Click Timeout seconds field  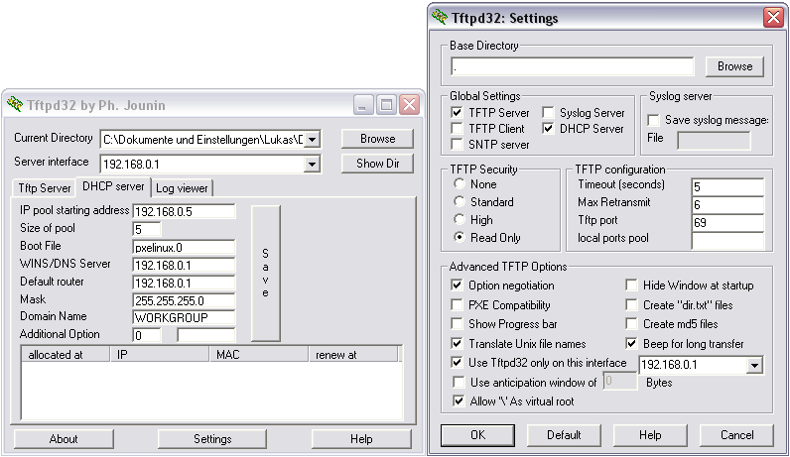click(728, 186)
